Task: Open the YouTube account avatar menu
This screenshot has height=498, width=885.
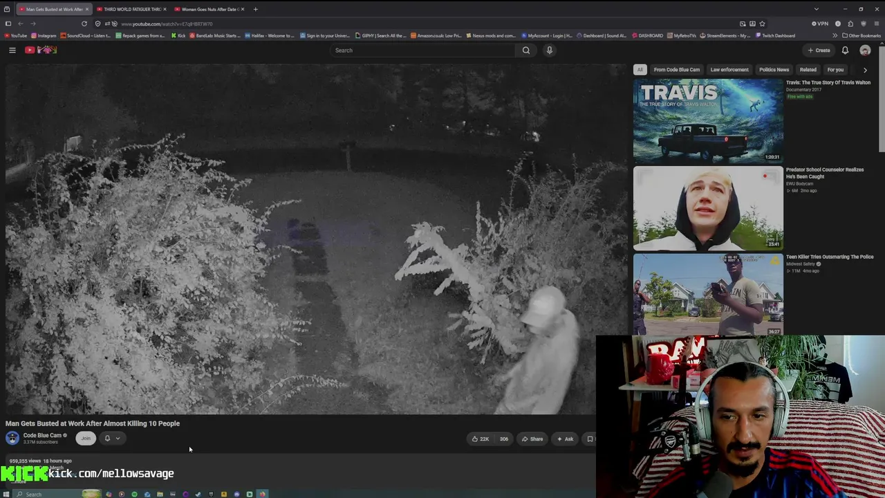Action: pyautogui.click(x=865, y=50)
